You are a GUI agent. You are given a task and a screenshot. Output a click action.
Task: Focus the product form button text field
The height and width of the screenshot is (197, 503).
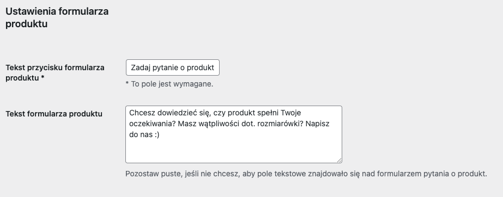(x=173, y=67)
